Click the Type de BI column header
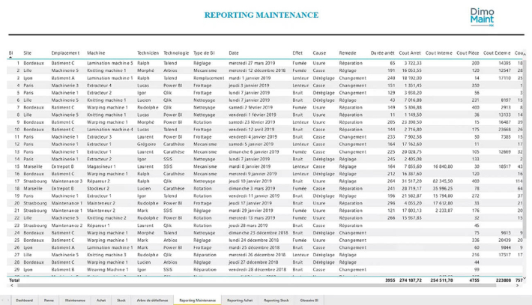532x305 pixels. [205, 53]
